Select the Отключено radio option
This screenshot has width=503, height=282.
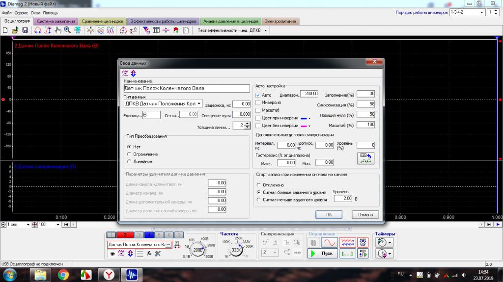(x=258, y=185)
